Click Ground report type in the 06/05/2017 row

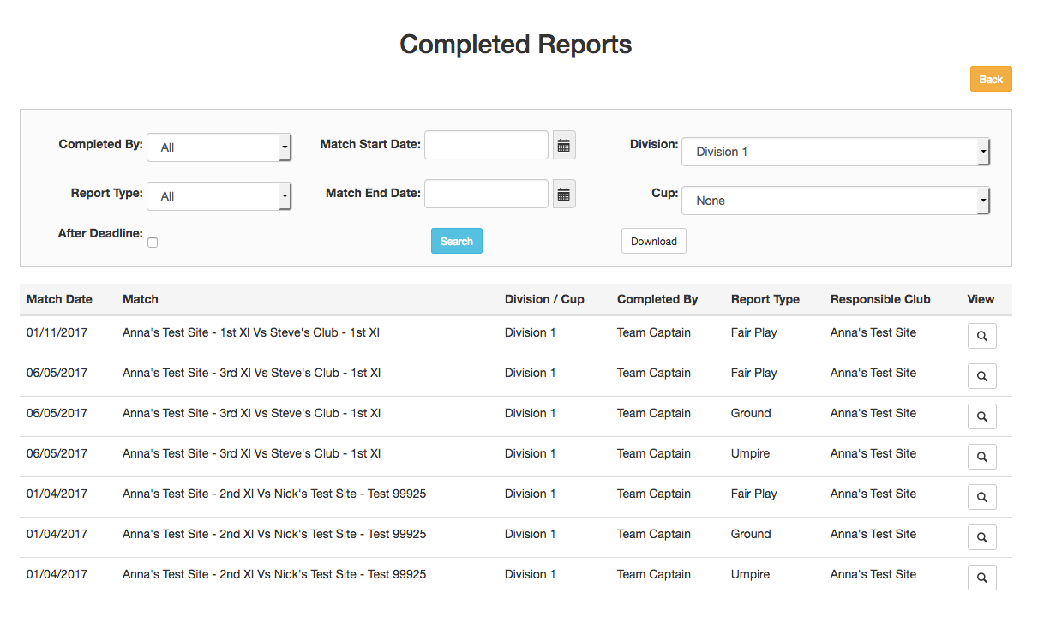click(x=751, y=413)
